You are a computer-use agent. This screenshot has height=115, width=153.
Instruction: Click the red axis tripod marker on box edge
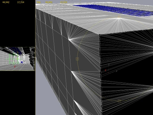coord(106,70)
